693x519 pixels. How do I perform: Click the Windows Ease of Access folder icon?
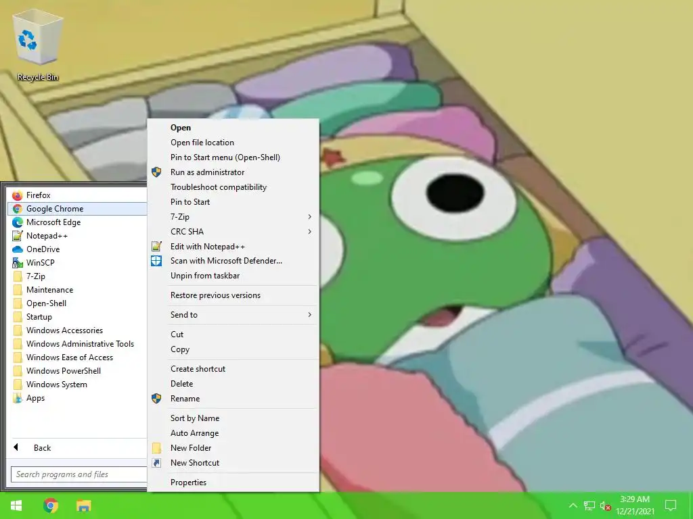pos(17,357)
